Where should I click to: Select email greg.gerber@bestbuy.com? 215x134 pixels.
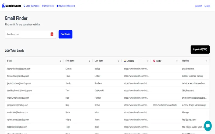17,105
